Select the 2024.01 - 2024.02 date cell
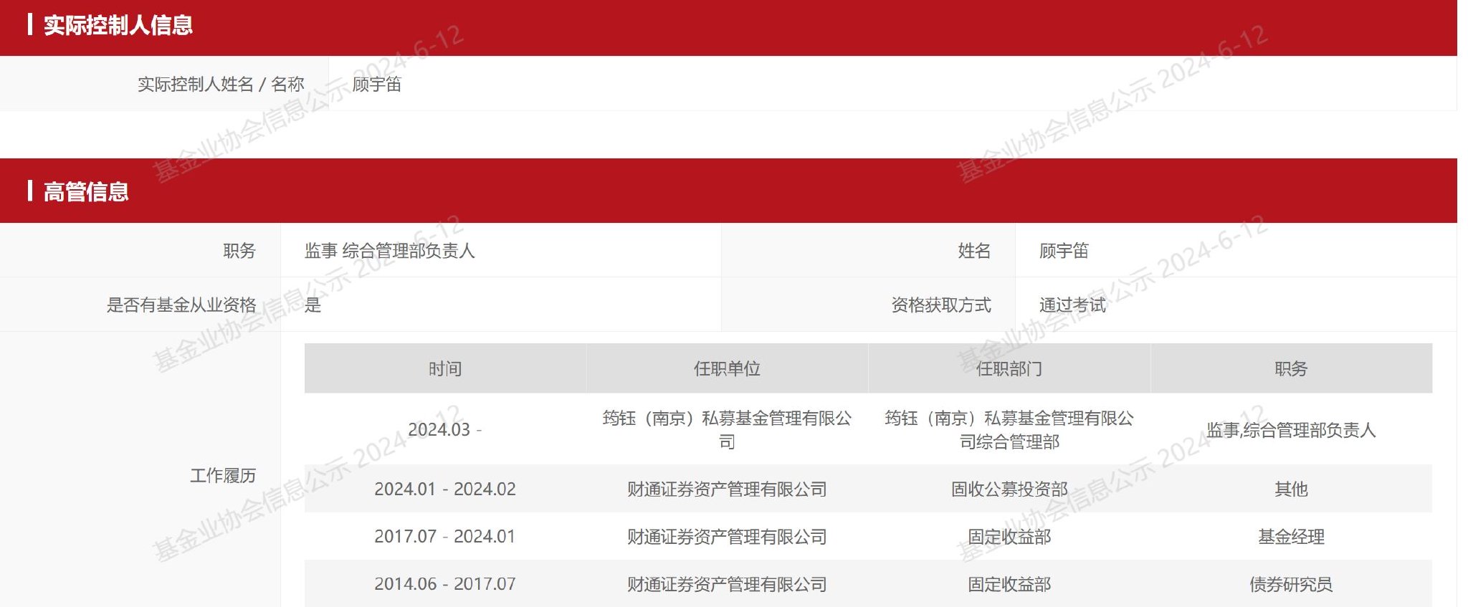Screen dimensions: 1468x607 click(x=445, y=489)
